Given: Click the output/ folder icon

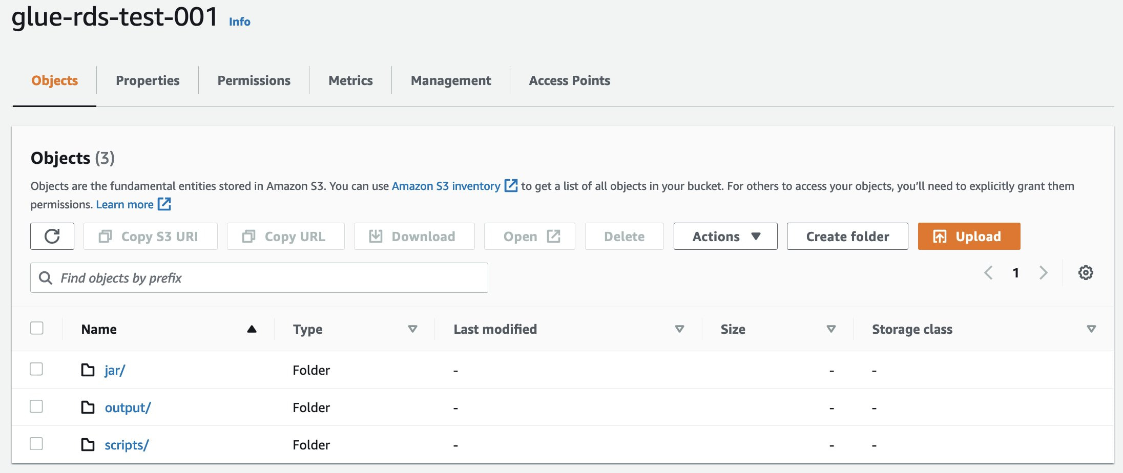Looking at the screenshot, I should tap(88, 407).
